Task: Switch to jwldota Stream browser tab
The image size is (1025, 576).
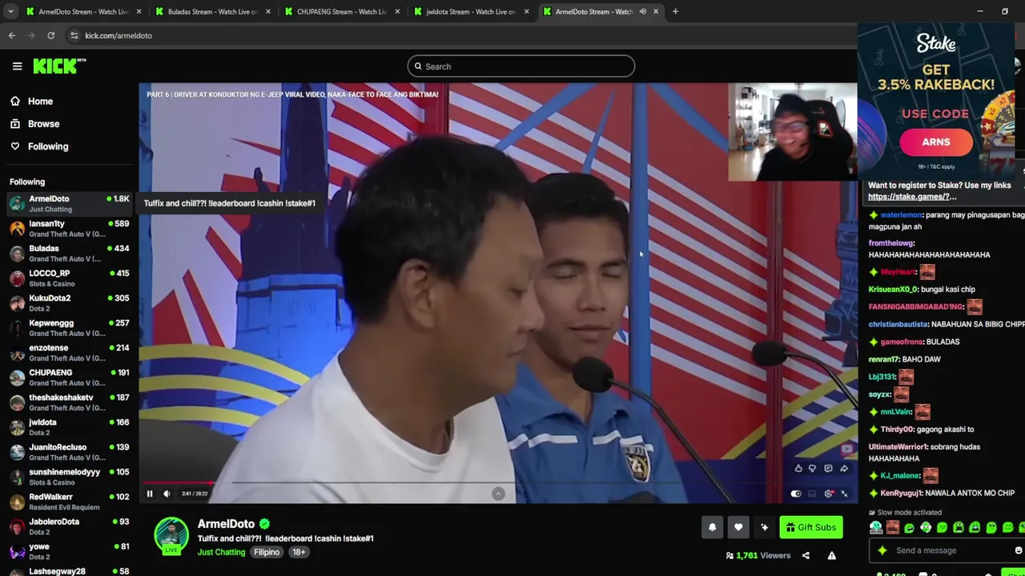Action: (x=471, y=12)
